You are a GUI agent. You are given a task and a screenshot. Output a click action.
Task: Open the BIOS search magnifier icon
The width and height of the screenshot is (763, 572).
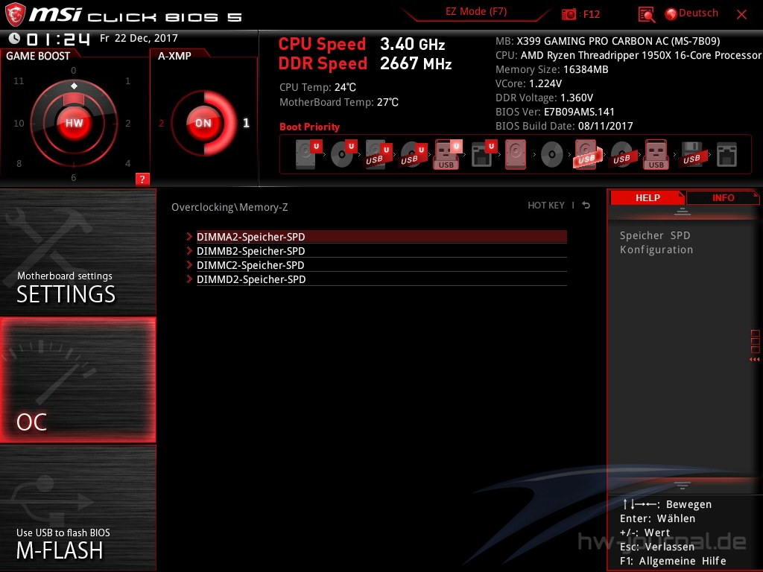(x=646, y=15)
